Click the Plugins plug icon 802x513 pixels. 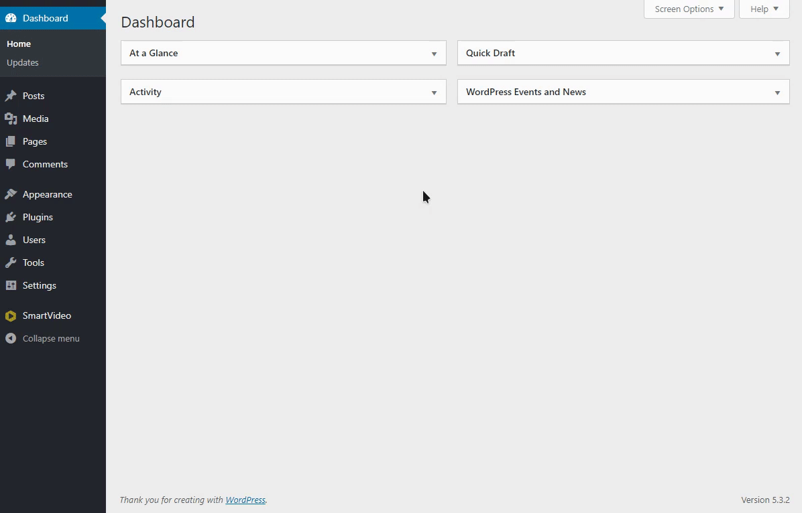pyautogui.click(x=11, y=217)
